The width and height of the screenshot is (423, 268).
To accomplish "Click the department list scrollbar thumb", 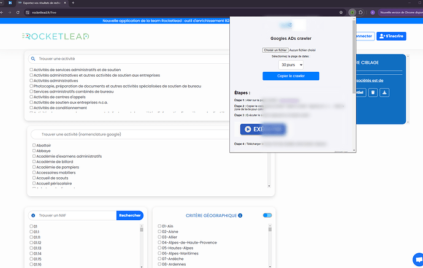I will coord(270,229).
